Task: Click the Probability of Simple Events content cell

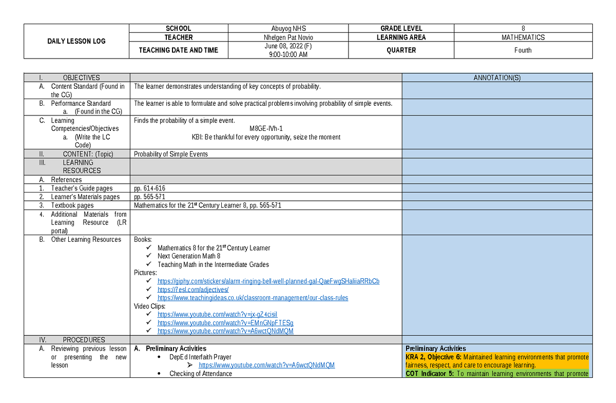Action: (170, 153)
